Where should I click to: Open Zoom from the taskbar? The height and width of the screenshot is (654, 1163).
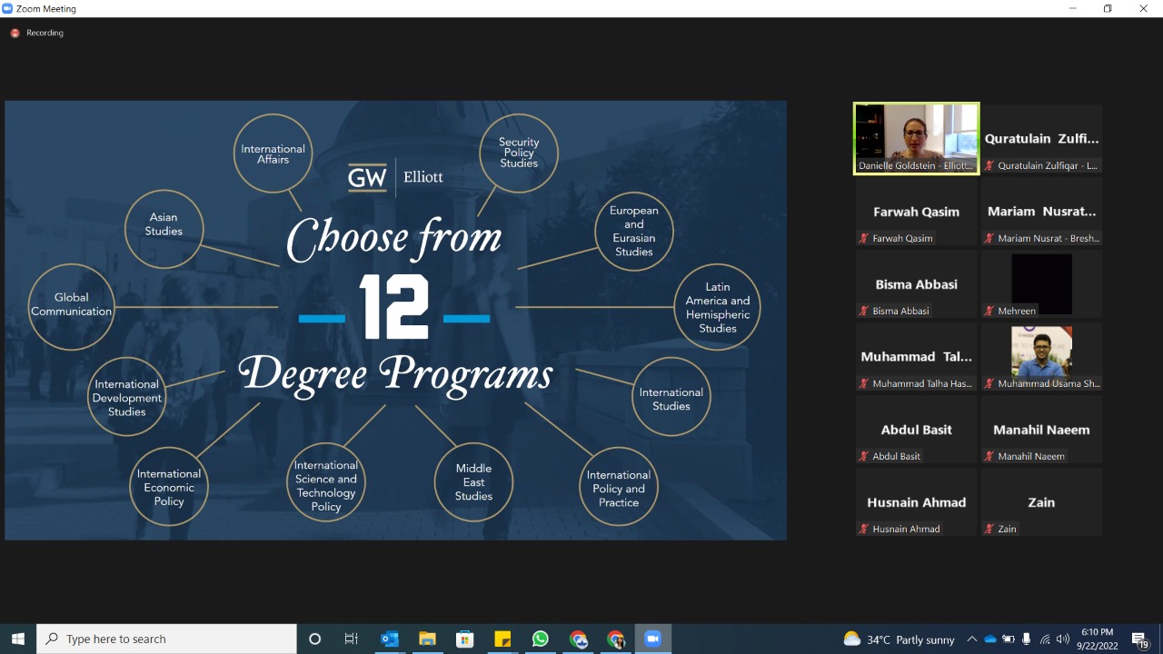pyautogui.click(x=652, y=639)
